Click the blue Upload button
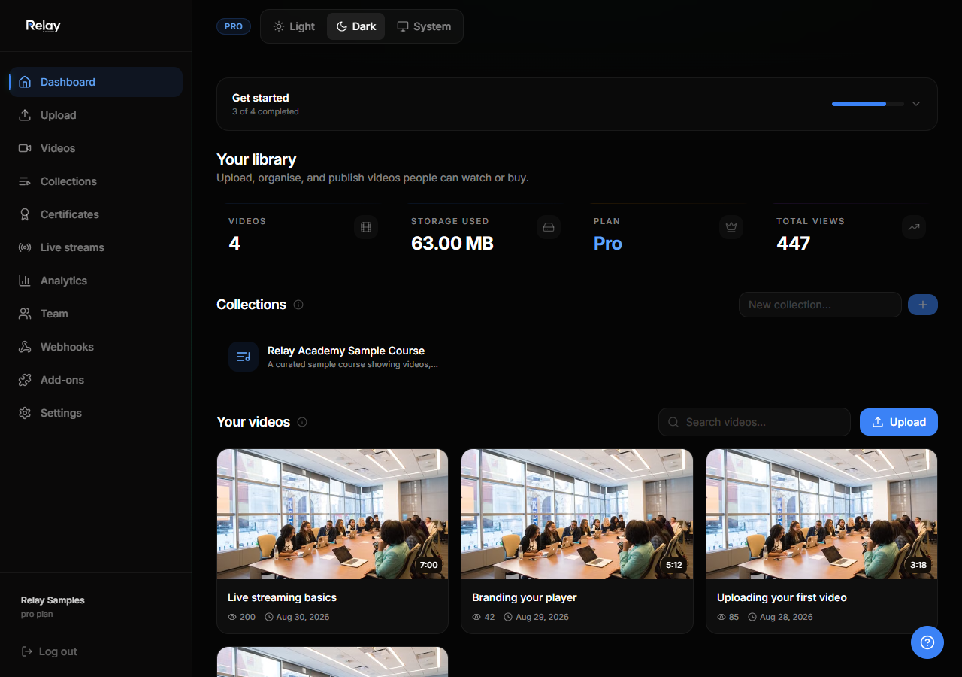Image resolution: width=962 pixels, height=677 pixels. (x=899, y=422)
